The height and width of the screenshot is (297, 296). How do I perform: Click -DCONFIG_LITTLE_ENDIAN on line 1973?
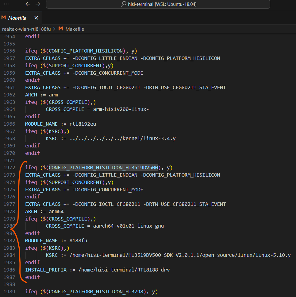[105, 175]
